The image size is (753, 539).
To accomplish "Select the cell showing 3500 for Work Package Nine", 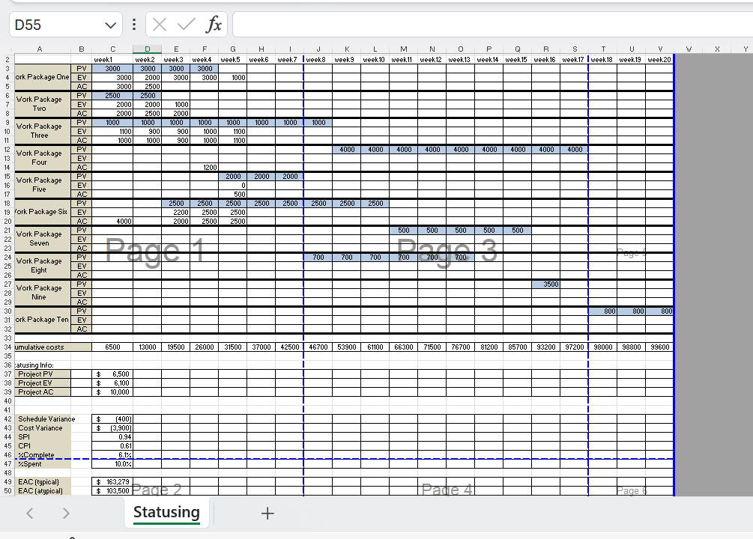I will pos(545,284).
